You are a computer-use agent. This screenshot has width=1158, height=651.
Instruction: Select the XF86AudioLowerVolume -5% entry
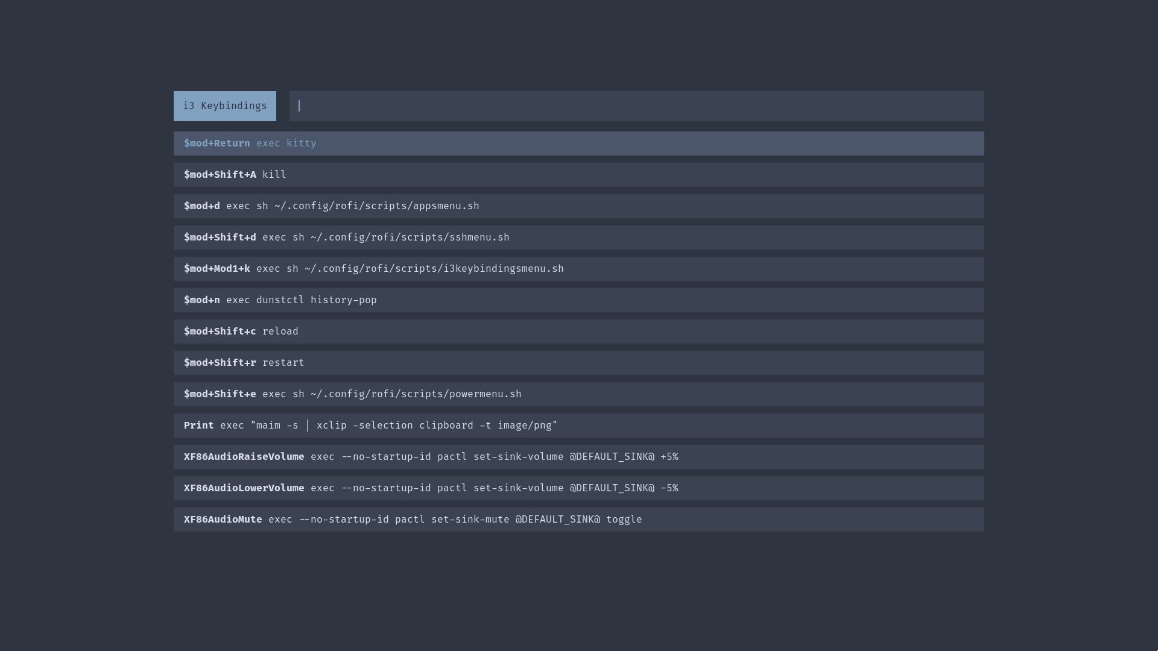(x=578, y=488)
